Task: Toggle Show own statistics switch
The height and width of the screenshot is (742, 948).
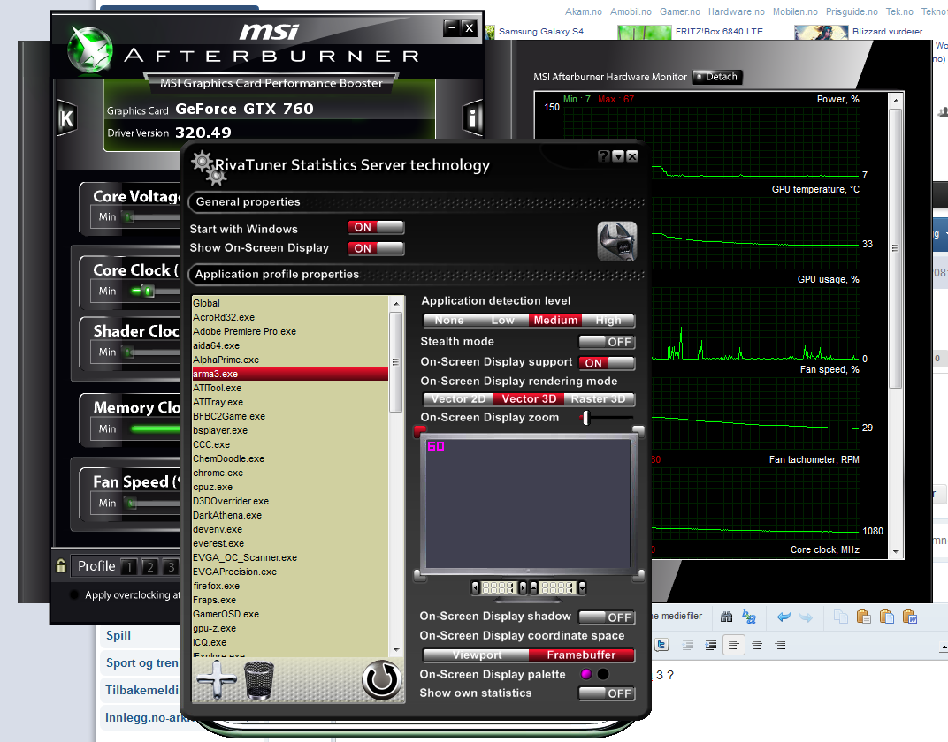Action: click(607, 693)
